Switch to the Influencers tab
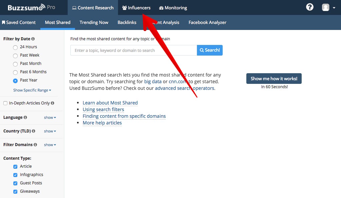The width and height of the screenshot is (341, 198). click(x=136, y=8)
